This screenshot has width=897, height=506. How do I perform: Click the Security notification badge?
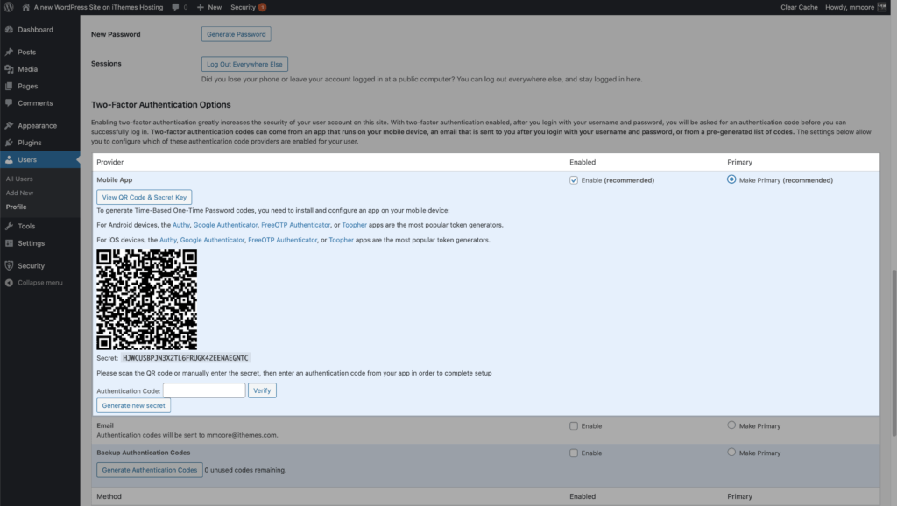(x=262, y=7)
